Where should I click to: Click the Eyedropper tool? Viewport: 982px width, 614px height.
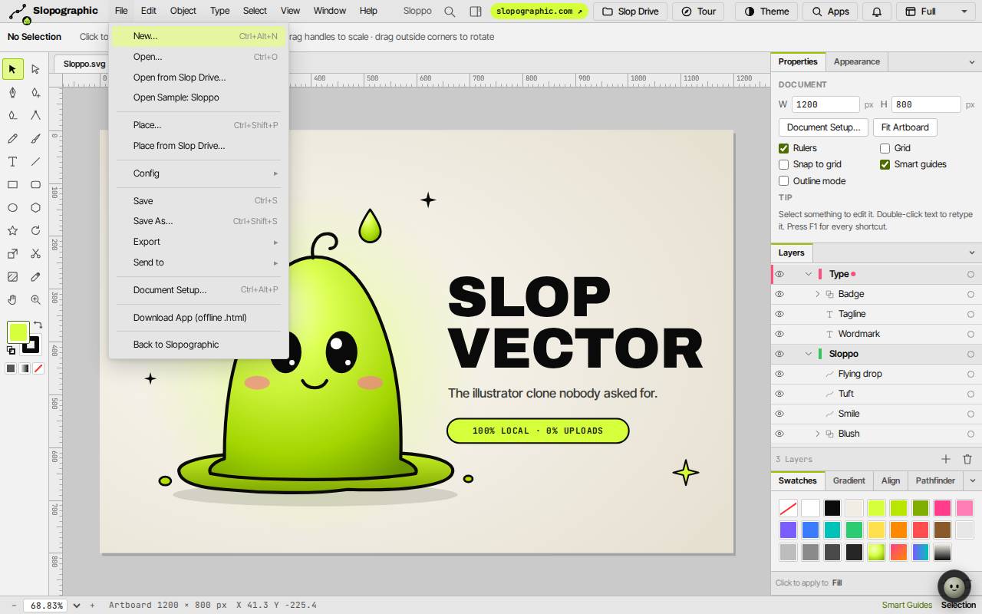pos(35,276)
